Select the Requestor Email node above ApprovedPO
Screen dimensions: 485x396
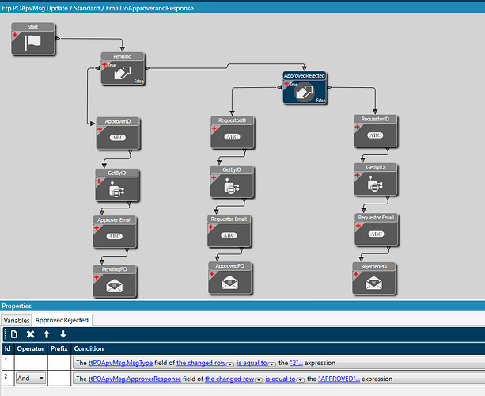[229, 231]
